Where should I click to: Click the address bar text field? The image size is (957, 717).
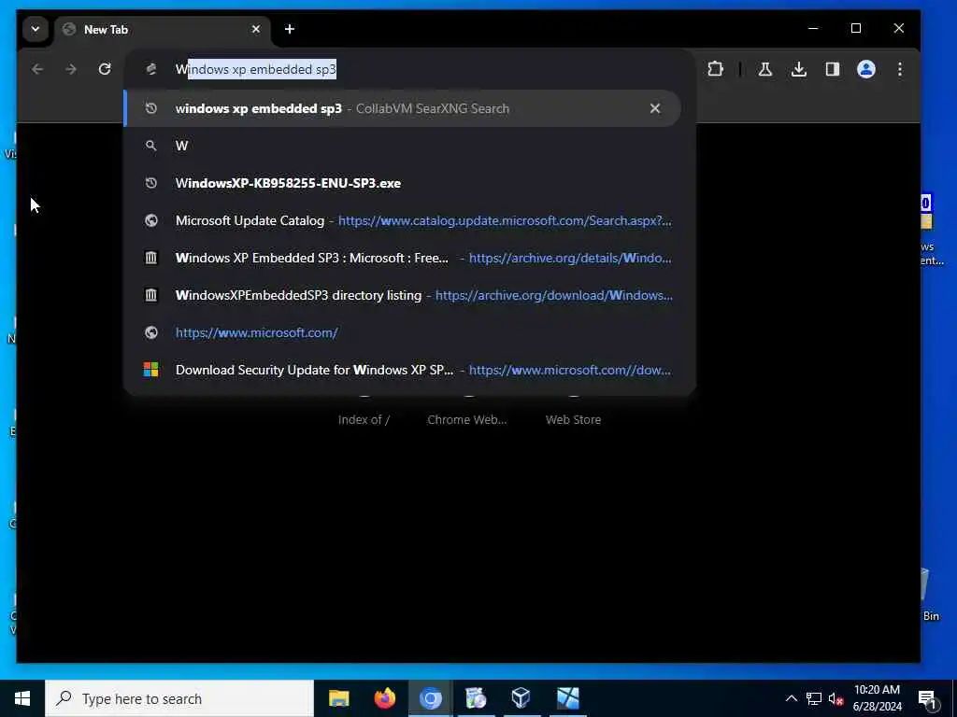(x=409, y=69)
